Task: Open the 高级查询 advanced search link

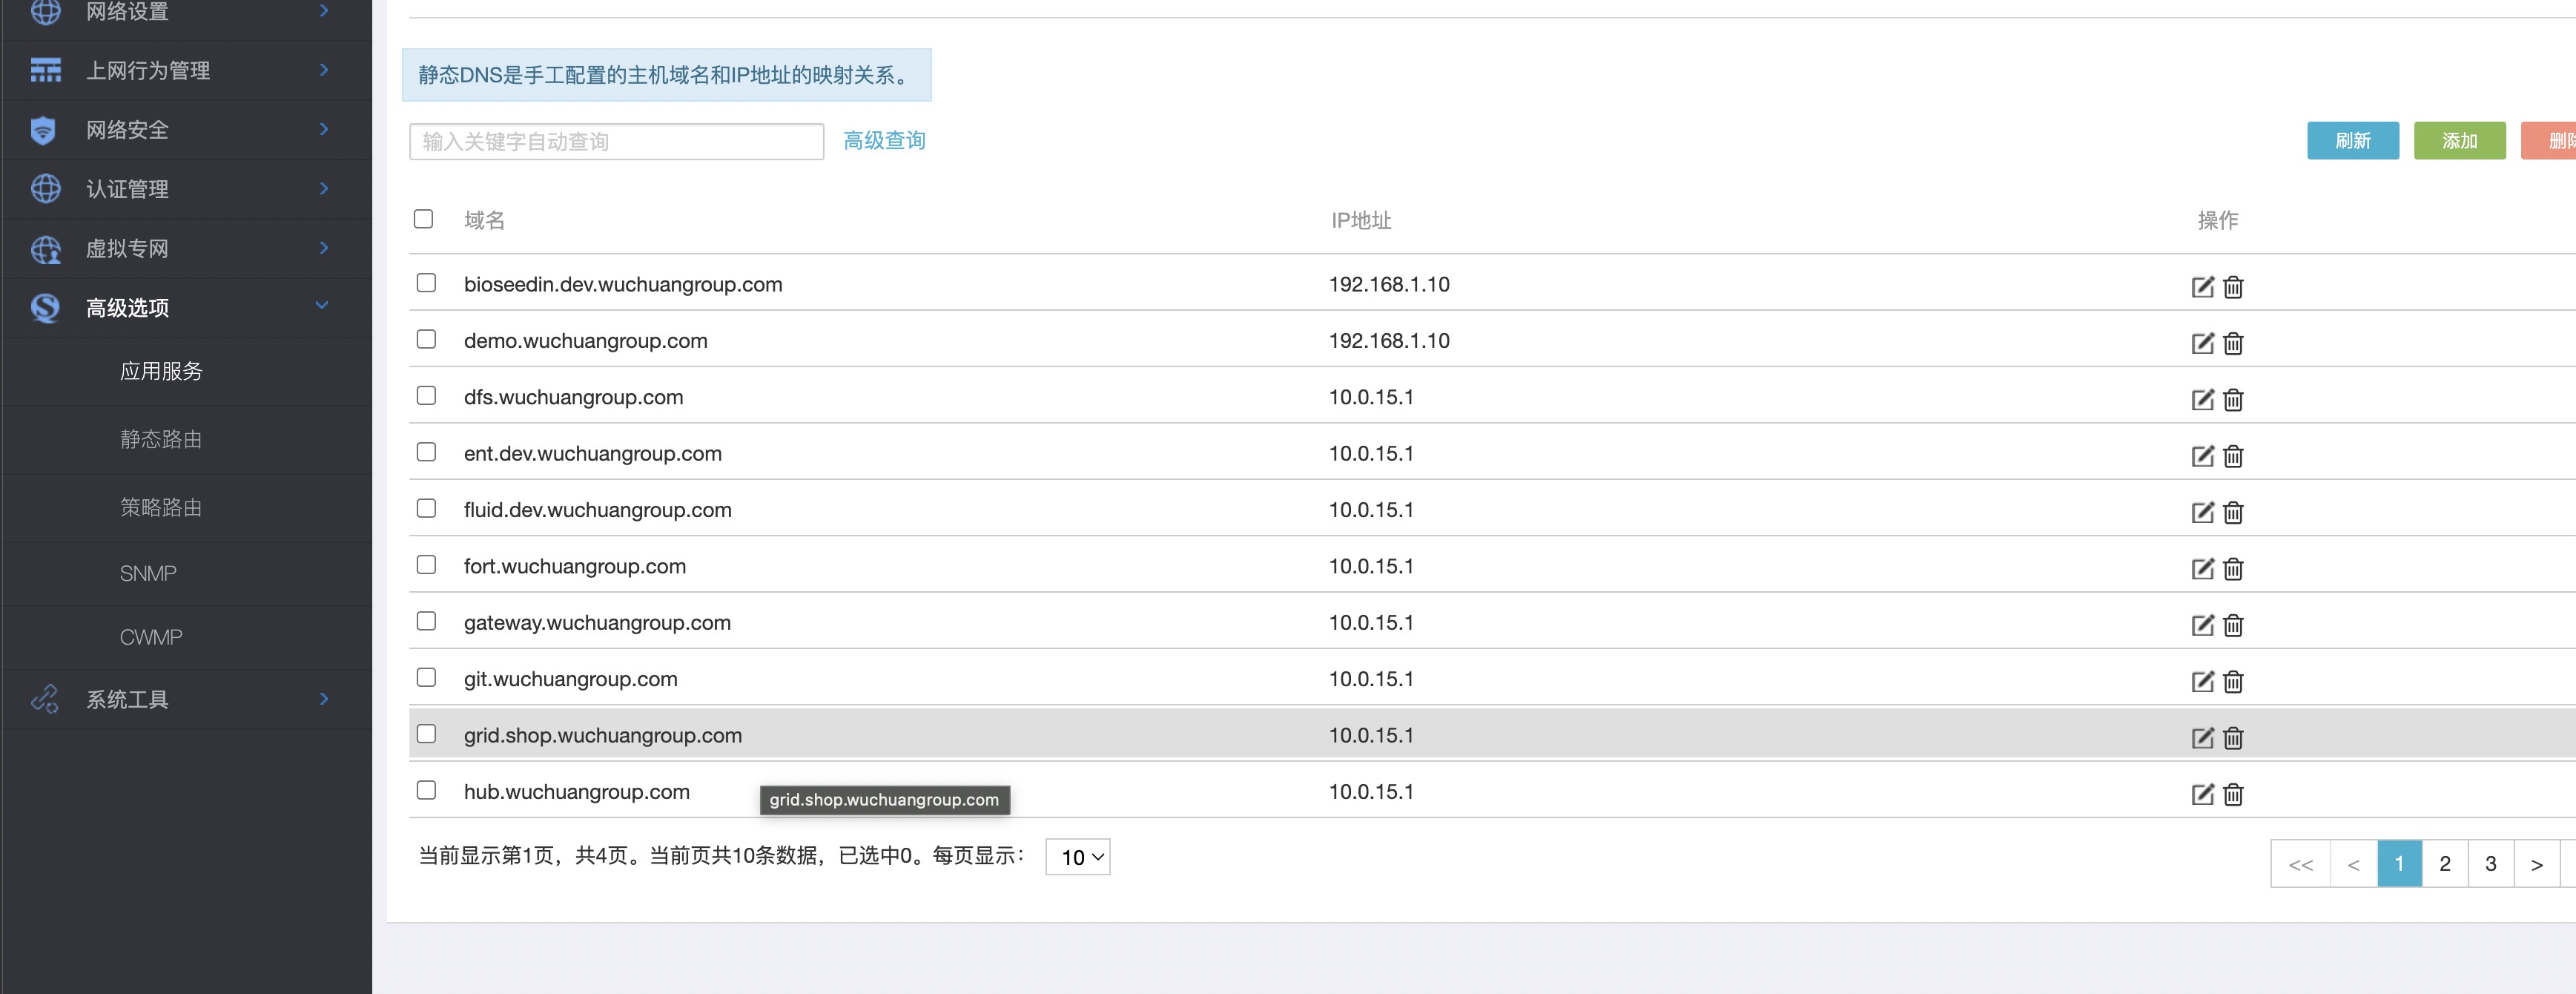Action: 884,141
